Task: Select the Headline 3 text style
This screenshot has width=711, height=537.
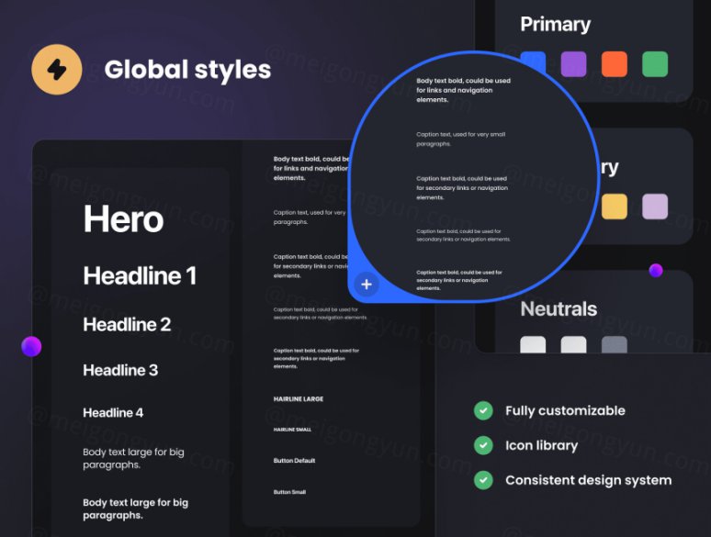Action: point(120,370)
